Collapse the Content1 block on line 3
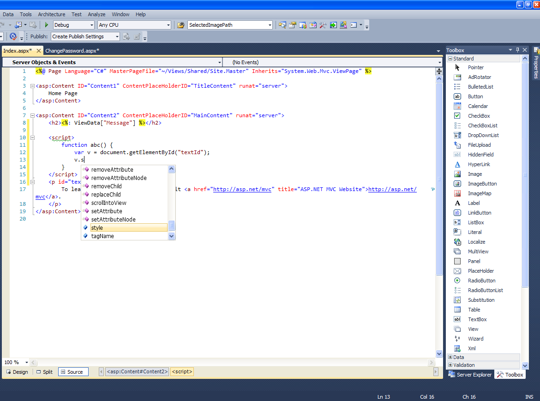 click(x=32, y=86)
